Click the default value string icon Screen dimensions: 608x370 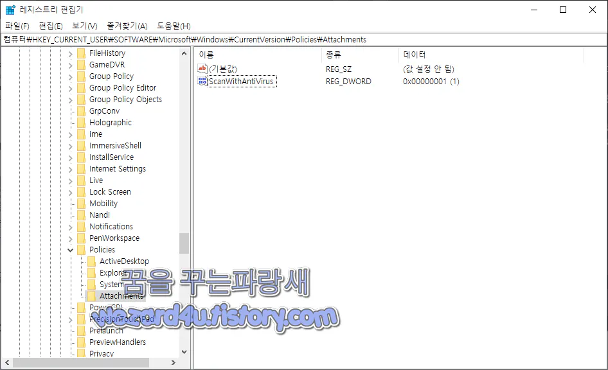coord(202,69)
